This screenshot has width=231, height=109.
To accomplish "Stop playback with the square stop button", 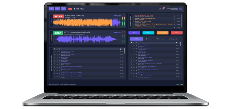I will [x=58, y=9].
